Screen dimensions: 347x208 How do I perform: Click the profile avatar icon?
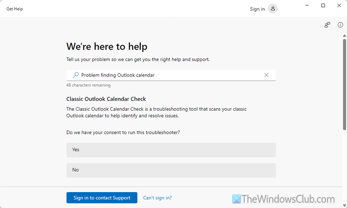[273, 8]
